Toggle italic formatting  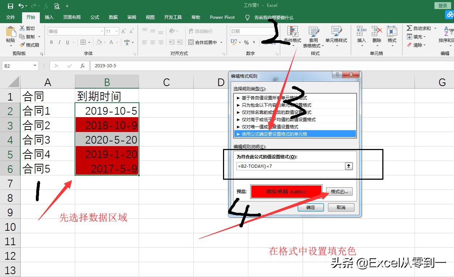click(x=59, y=42)
